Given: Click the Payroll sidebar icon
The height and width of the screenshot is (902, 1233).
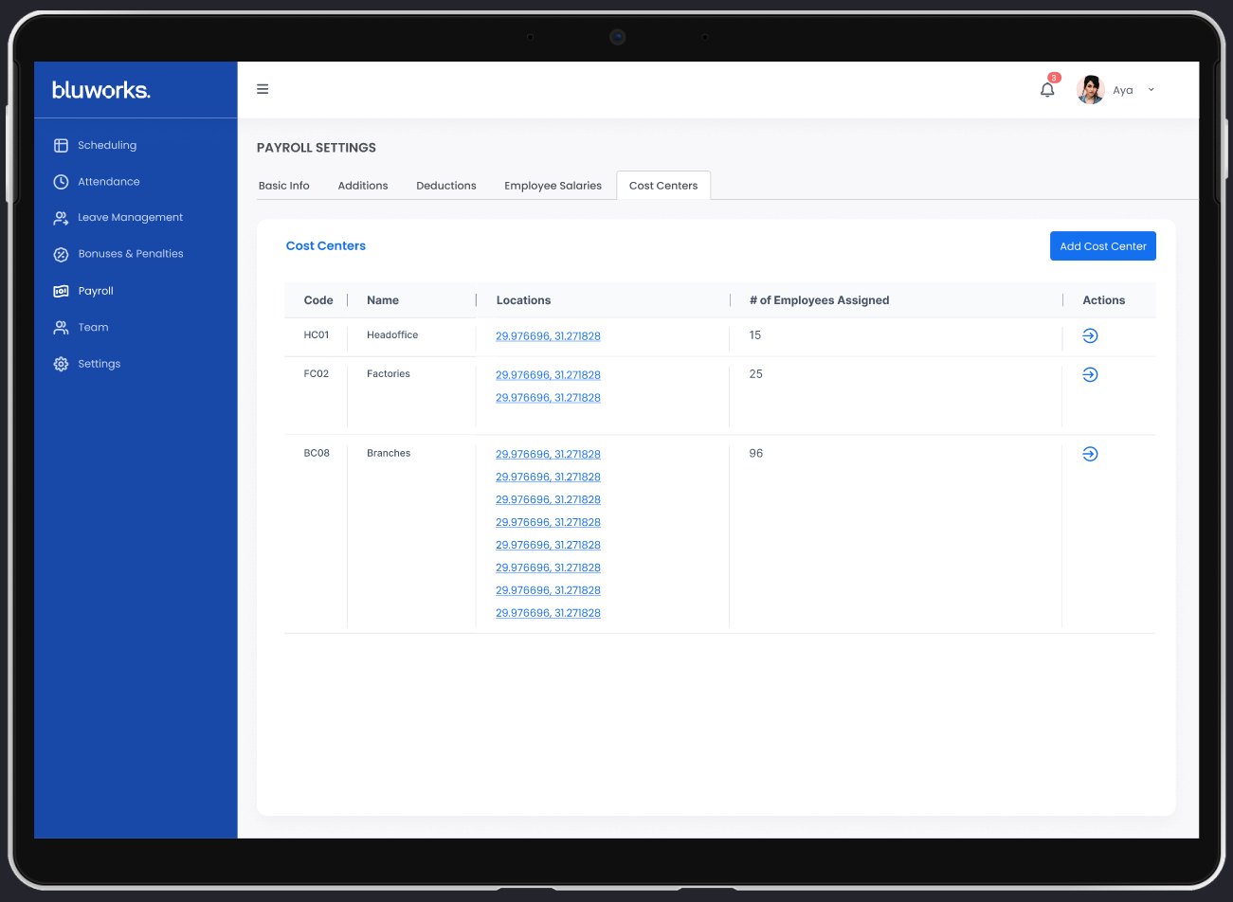Looking at the screenshot, I should tap(61, 291).
